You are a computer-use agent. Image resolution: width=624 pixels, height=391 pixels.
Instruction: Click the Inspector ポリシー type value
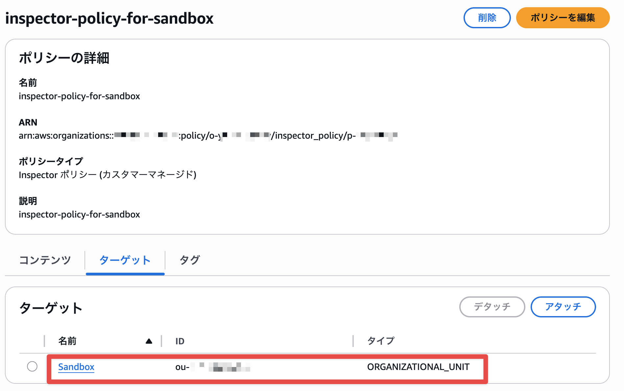point(107,175)
